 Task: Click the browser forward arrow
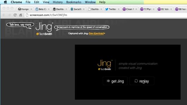[x=9, y=15]
